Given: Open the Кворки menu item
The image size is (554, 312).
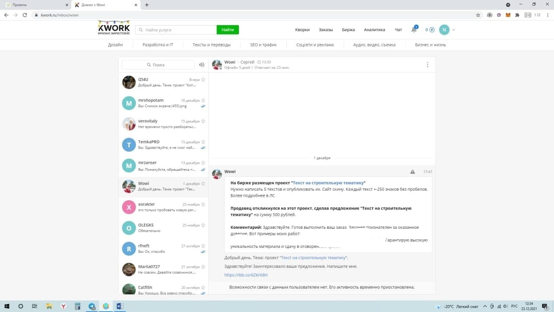Looking at the screenshot, I should point(302,30).
